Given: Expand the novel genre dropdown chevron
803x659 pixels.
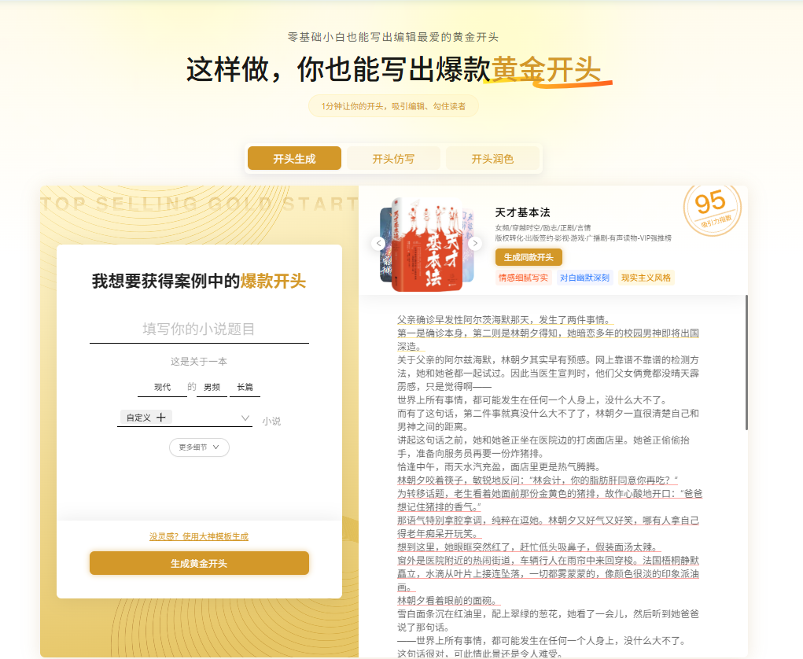Looking at the screenshot, I should pos(245,418).
